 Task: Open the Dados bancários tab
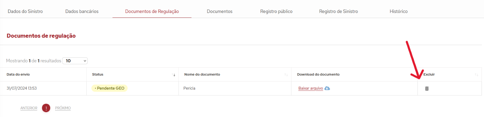tap(82, 11)
